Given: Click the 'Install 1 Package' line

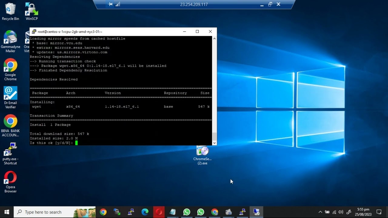Looking at the screenshot, I should point(50,125).
